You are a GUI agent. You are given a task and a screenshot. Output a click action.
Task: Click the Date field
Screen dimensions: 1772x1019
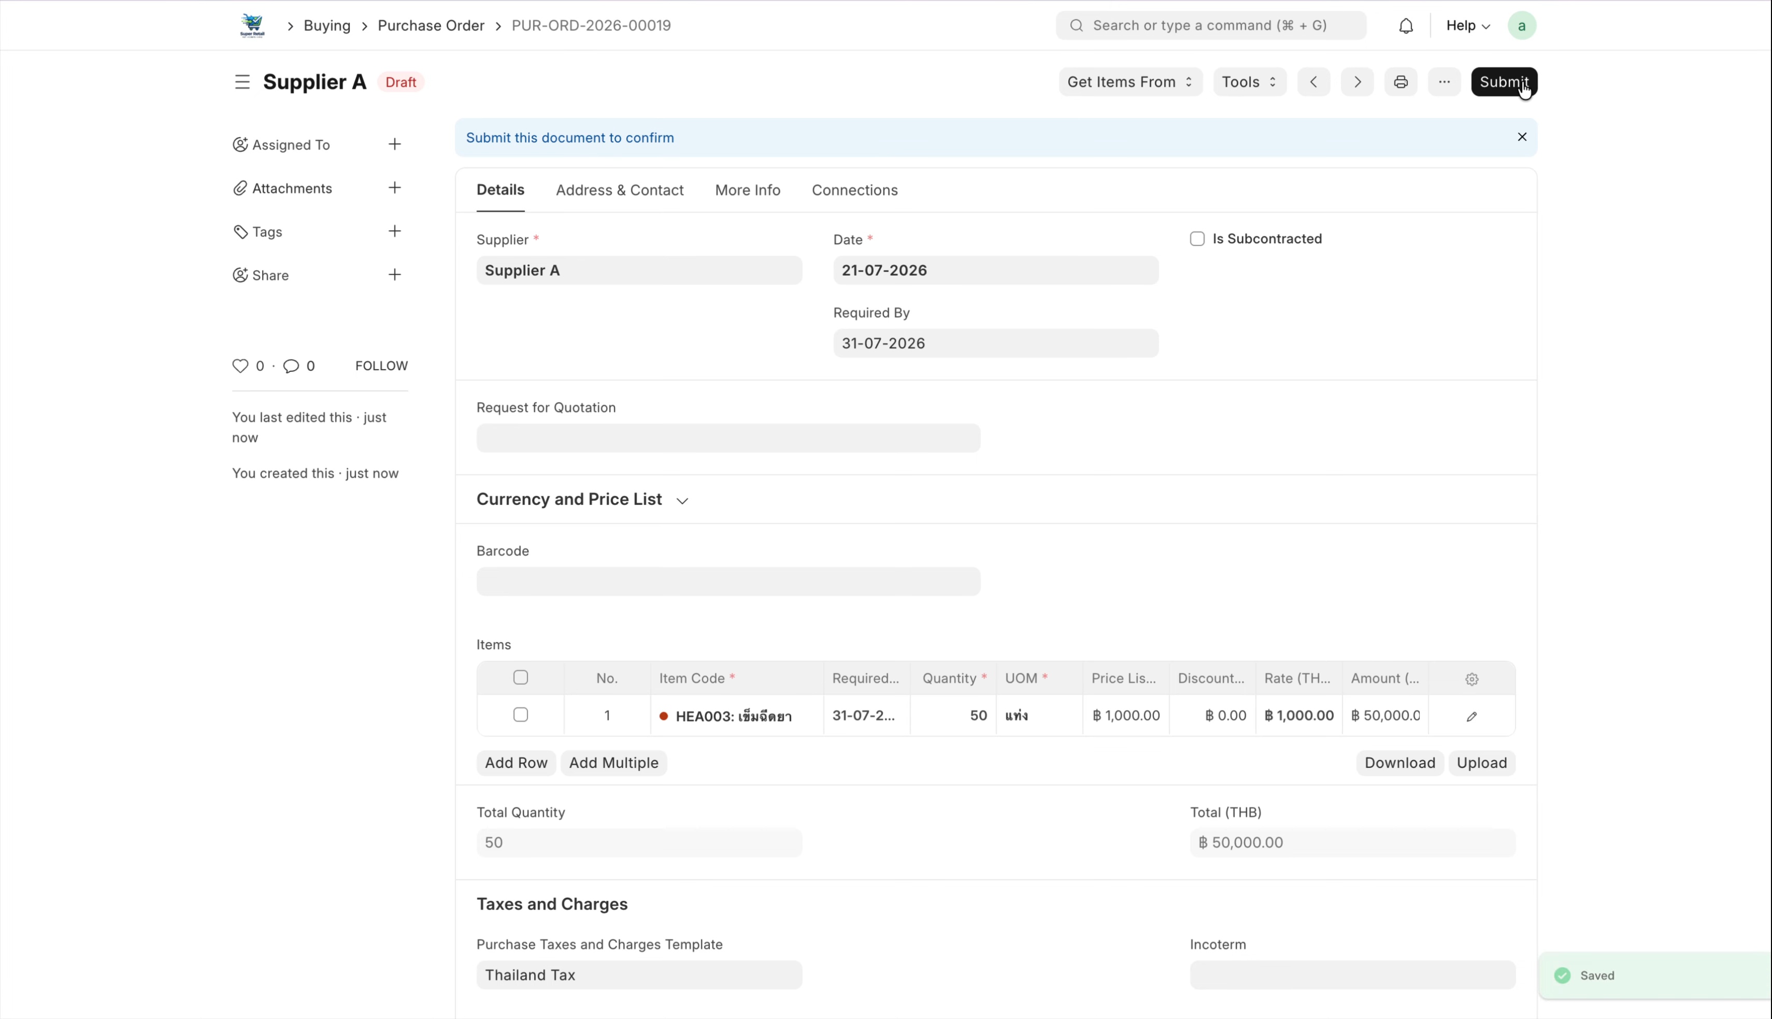tap(995, 270)
